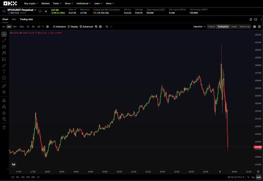263x181 pixels.
Task: Click the redo arrow icon
Action: (x=111, y=27)
